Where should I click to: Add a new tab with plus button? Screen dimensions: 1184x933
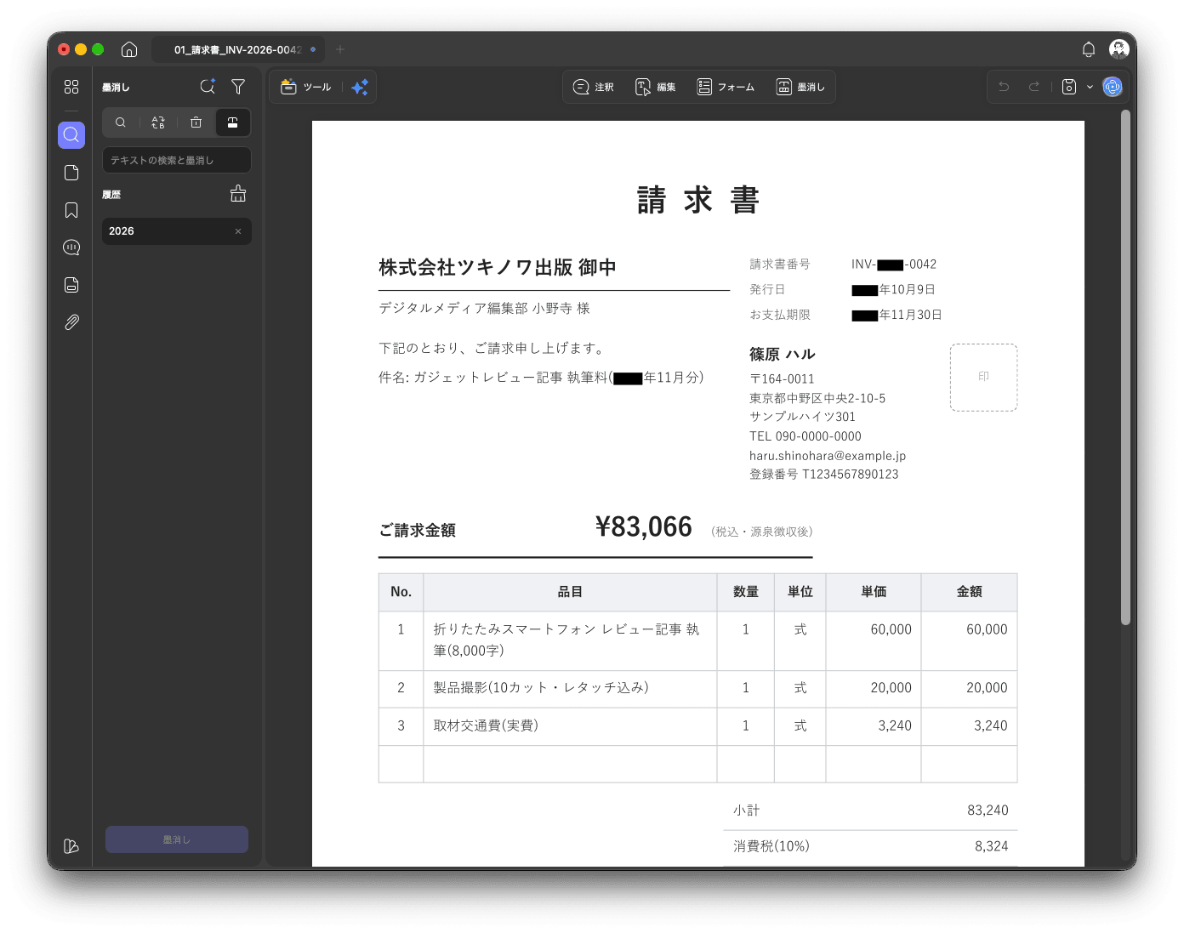coord(340,49)
